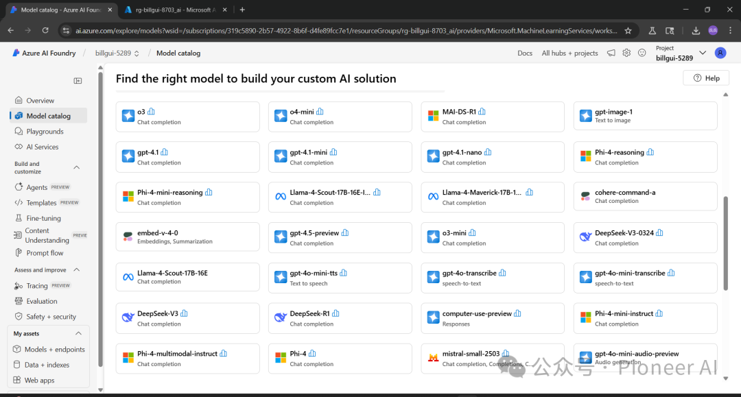Click the DeepSeek whale logo on DeepSeek-R1 card

(x=281, y=317)
